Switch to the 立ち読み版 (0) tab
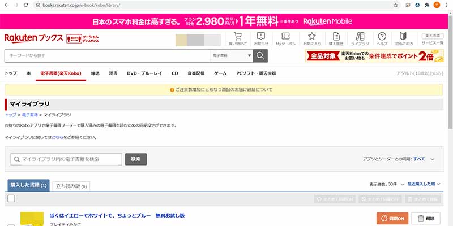Screen dimensions: 453x226 (x=71, y=186)
